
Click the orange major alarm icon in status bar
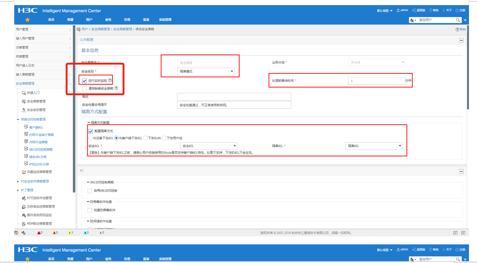pyautogui.click(x=54, y=233)
